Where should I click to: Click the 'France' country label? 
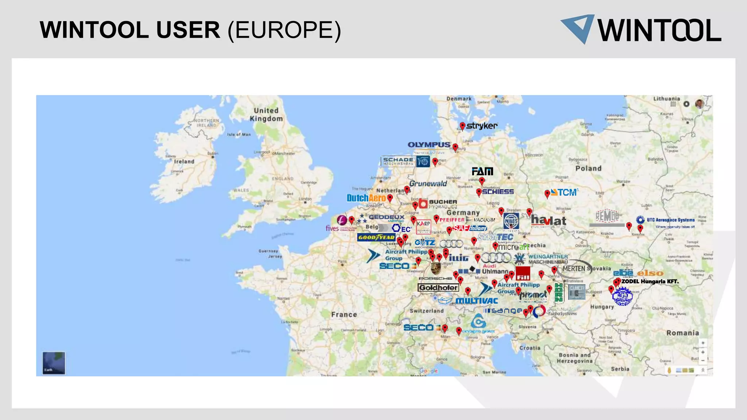344,314
